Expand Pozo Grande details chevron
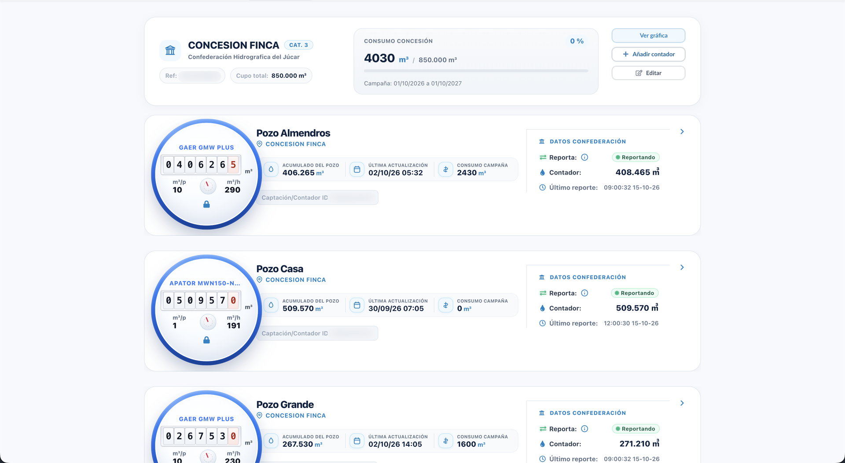This screenshot has height=463, width=845. point(682,403)
